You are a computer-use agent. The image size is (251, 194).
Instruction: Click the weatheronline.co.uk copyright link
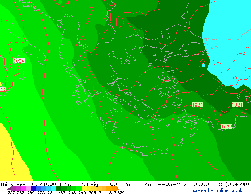(x=217, y=190)
